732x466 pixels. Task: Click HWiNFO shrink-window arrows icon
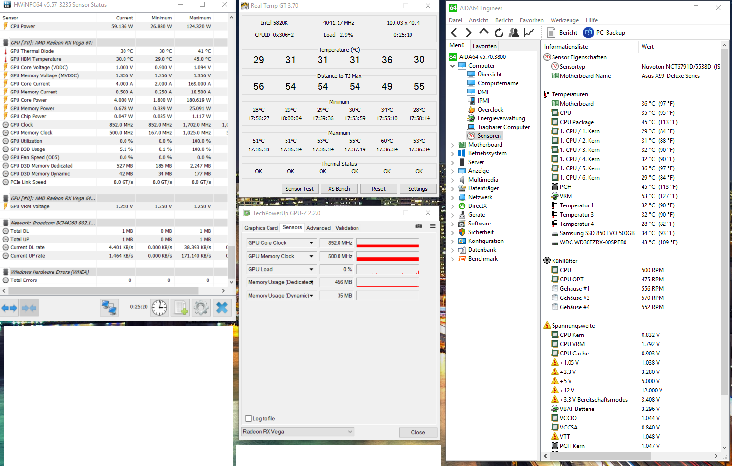(29, 308)
